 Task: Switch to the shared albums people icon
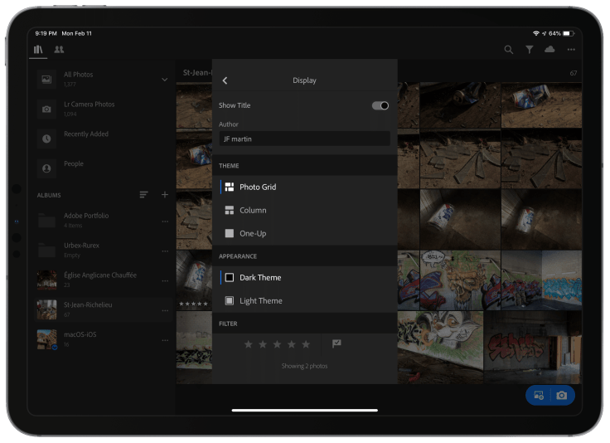tap(59, 50)
